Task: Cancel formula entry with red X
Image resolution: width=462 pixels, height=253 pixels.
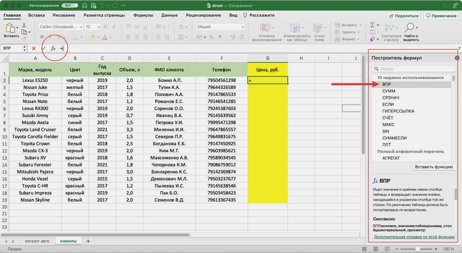Action: pos(34,48)
